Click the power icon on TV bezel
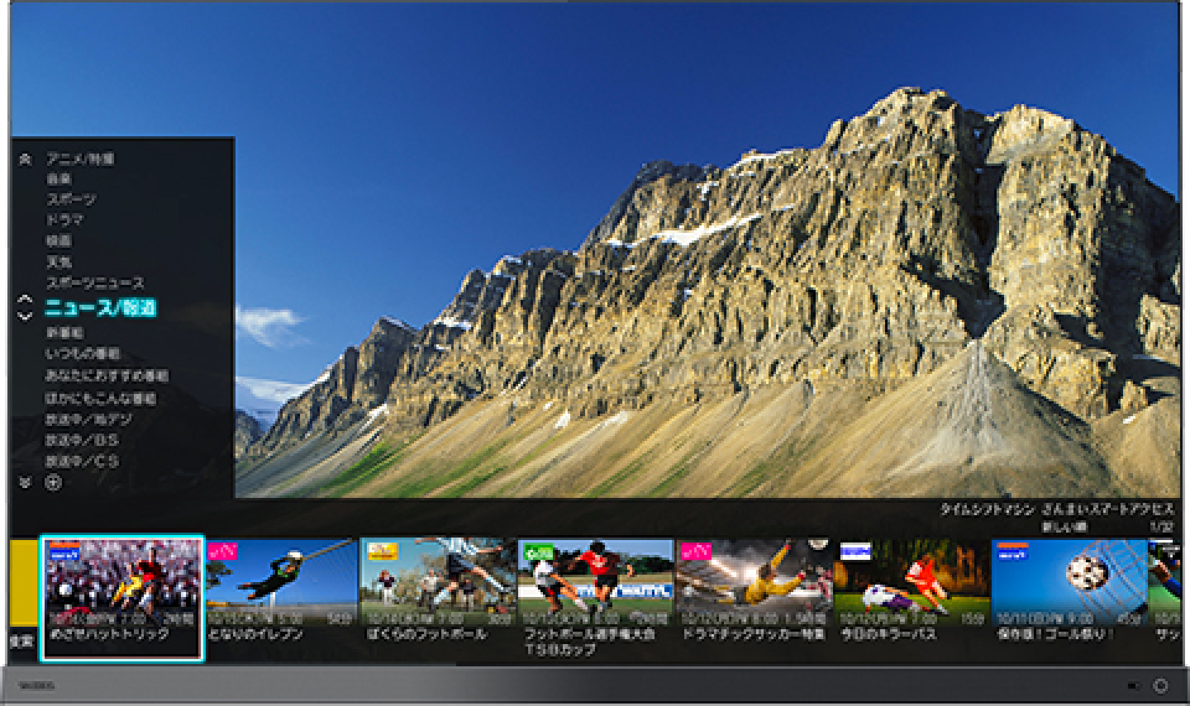The width and height of the screenshot is (1190, 706). pyautogui.click(x=1160, y=686)
